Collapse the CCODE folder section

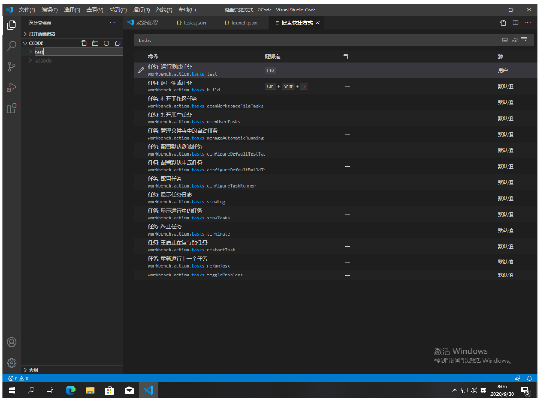tap(25, 43)
